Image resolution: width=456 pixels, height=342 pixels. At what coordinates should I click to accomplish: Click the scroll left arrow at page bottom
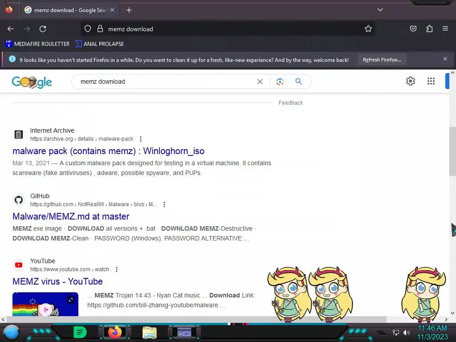(x=3, y=319)
